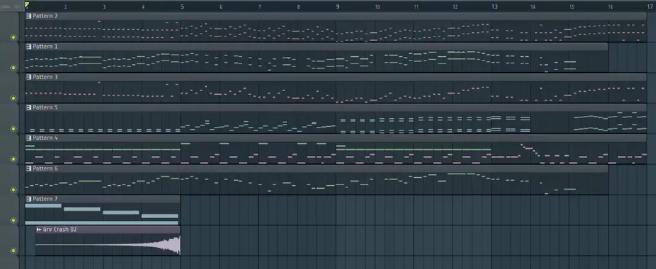The width and height of the screenshot is (656, 269).
Task: Click bar 5 on the timeline ruler
Action: 182,7
